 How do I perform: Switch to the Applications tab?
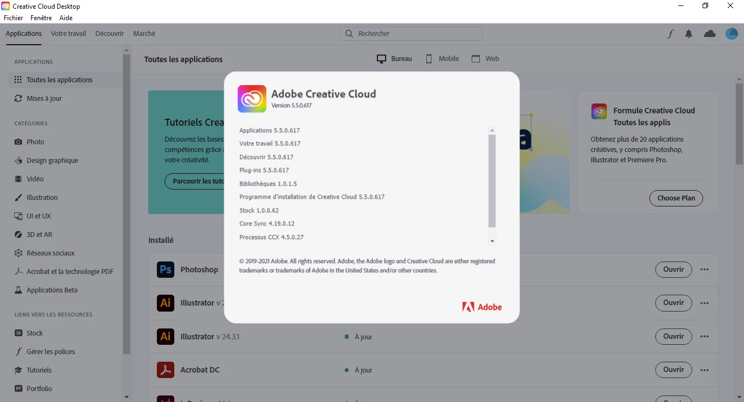click(x=24, y=34)
